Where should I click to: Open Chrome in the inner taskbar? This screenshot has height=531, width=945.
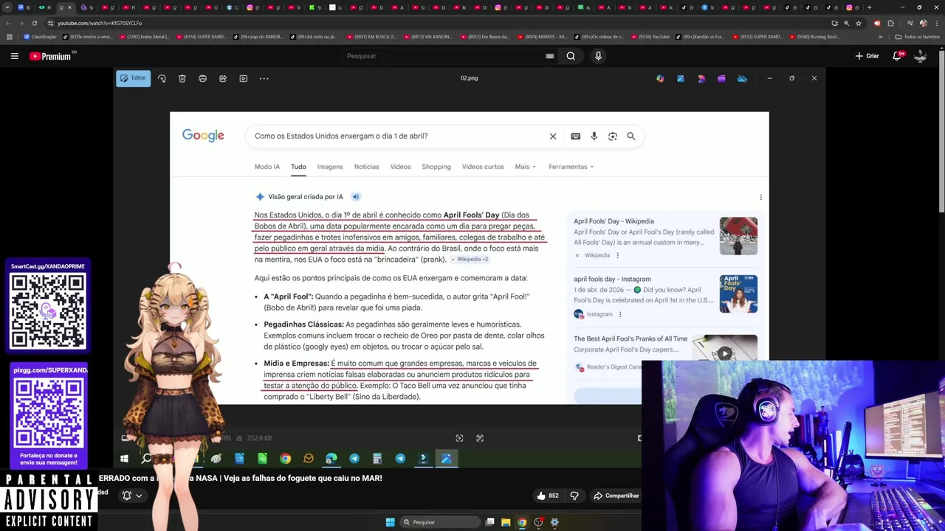click(x=285, y=459)
